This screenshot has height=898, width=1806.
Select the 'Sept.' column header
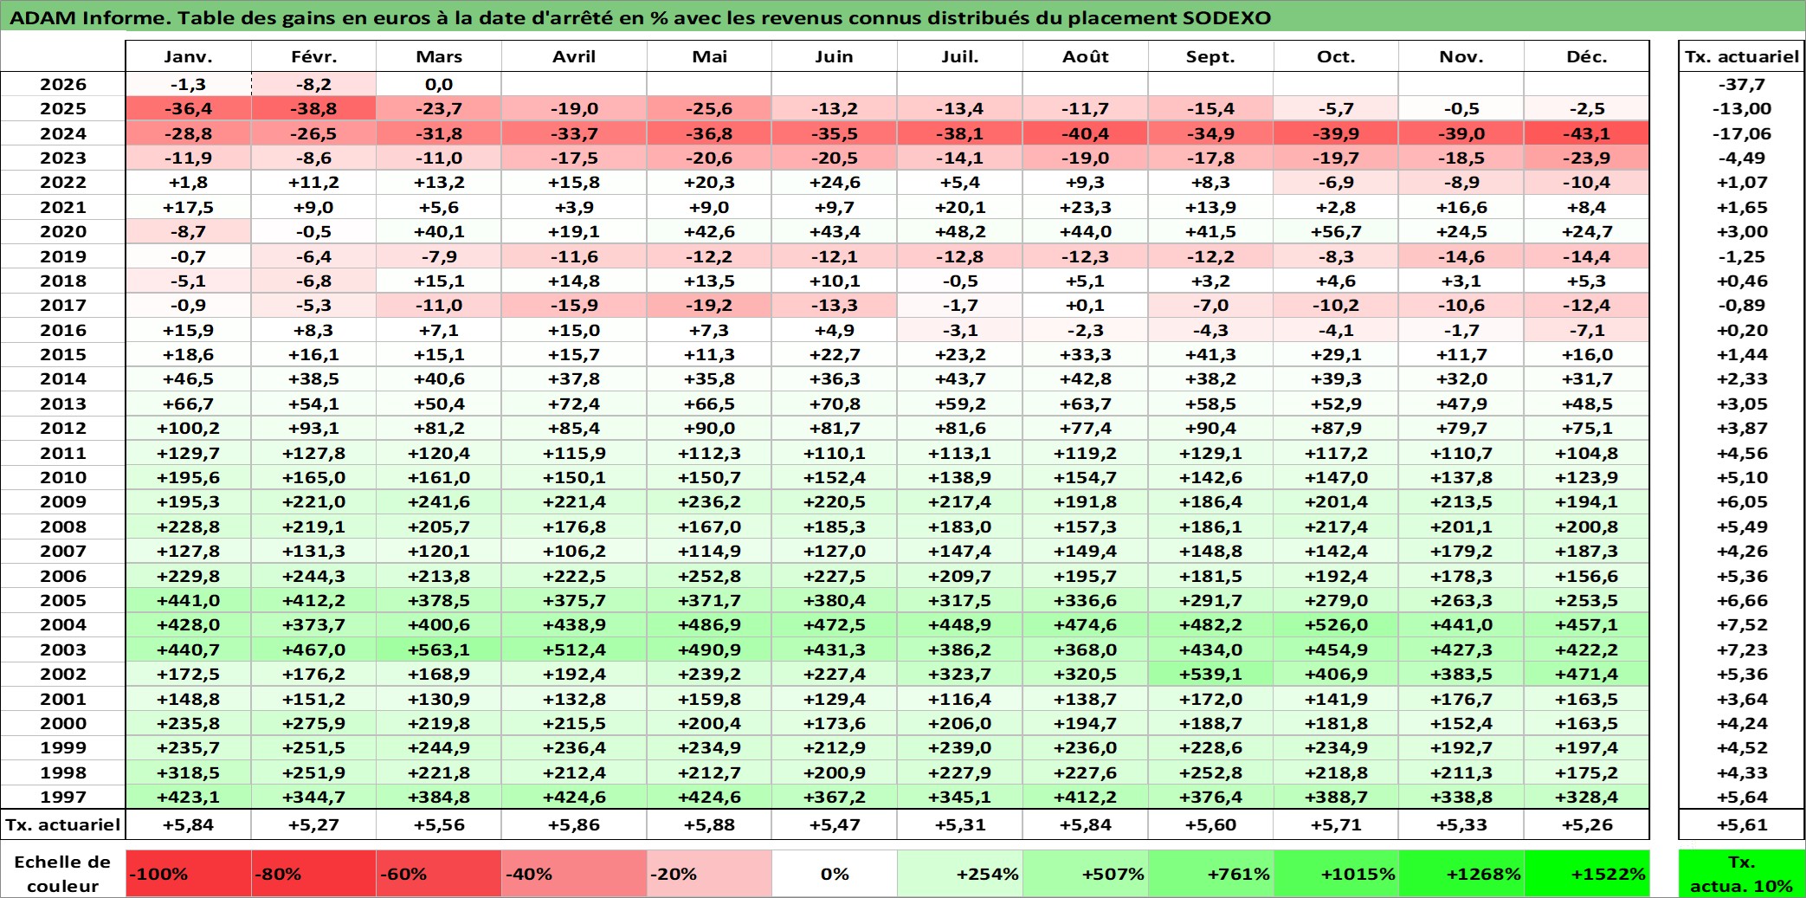[x=1210, y=56]
